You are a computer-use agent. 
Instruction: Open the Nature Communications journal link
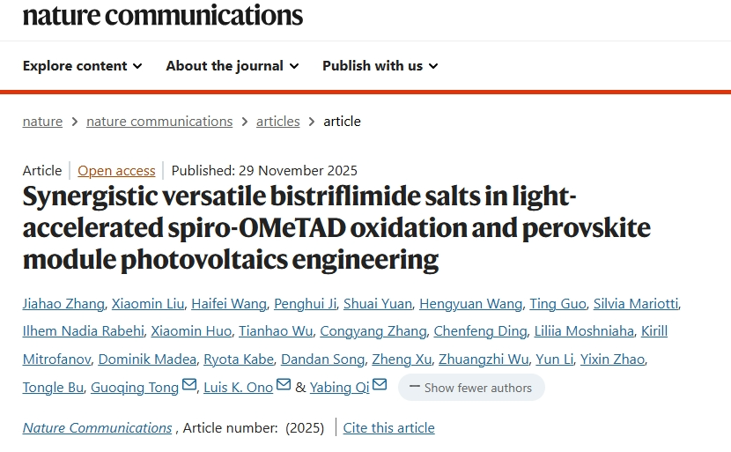97,428
